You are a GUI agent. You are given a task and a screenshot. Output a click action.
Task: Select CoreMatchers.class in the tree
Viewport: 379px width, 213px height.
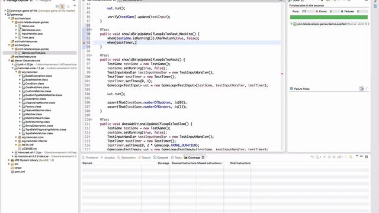point(37,87)
